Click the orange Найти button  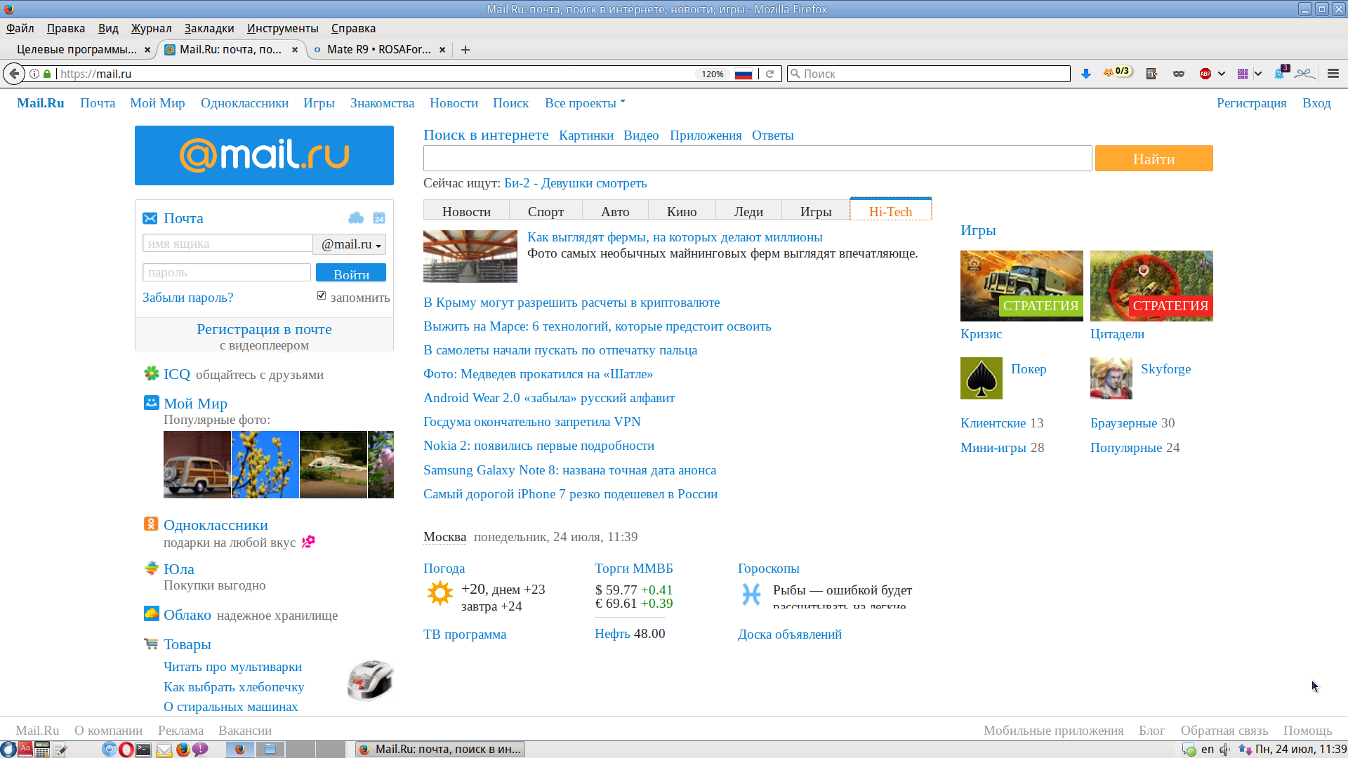click(1154, 159)
